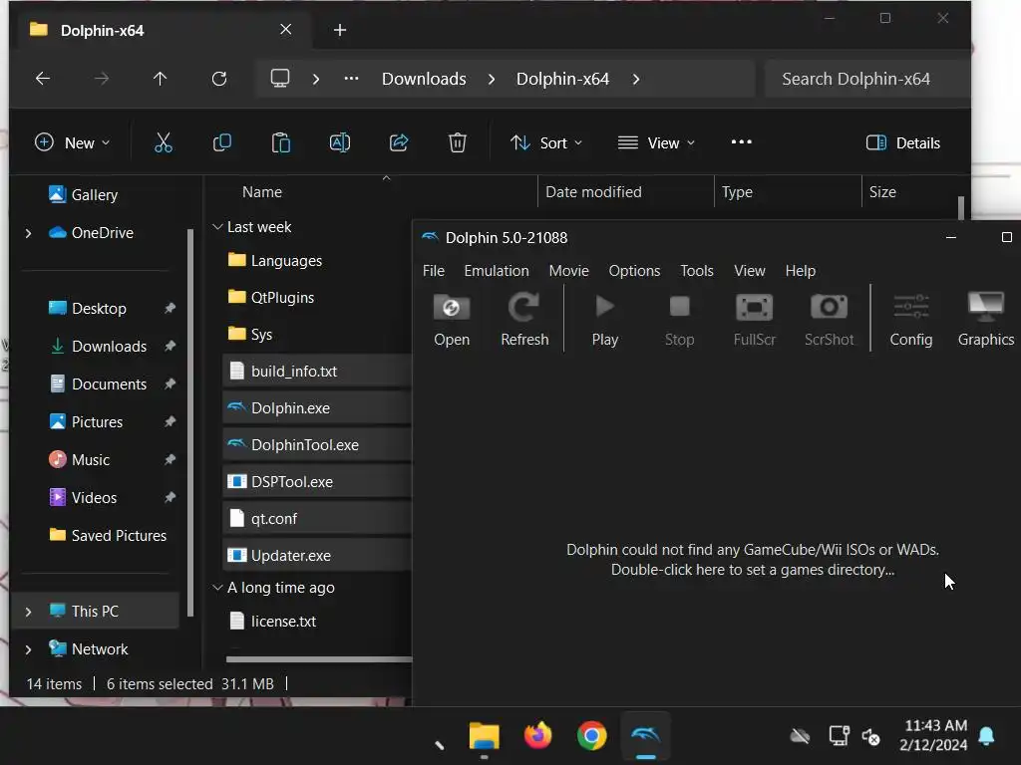Click the Search Dolphin-x64 field
The image size is (1021, 765).
pyautogui.click(x=867, y=79)
